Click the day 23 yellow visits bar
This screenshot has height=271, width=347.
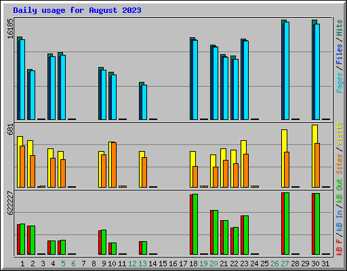tap(243, 164)
